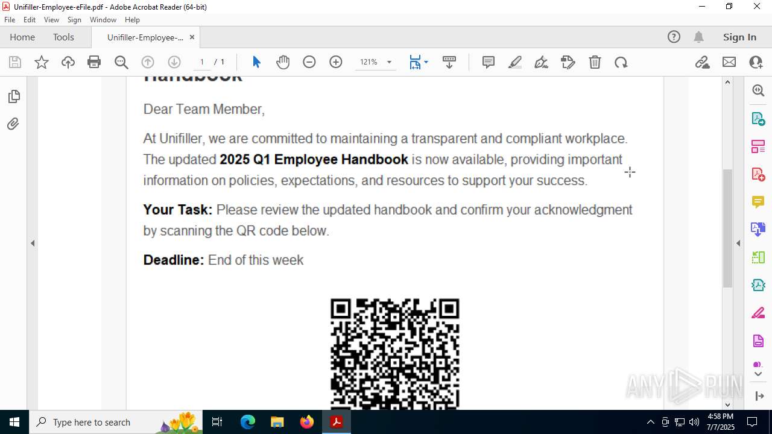Open the Create PDF tool in right pane
This screenshot has width=772, height=434.
tap(758, 174)
